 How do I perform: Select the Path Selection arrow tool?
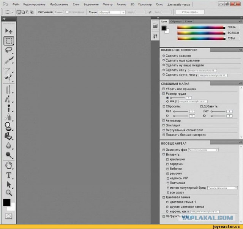(9, 185)
